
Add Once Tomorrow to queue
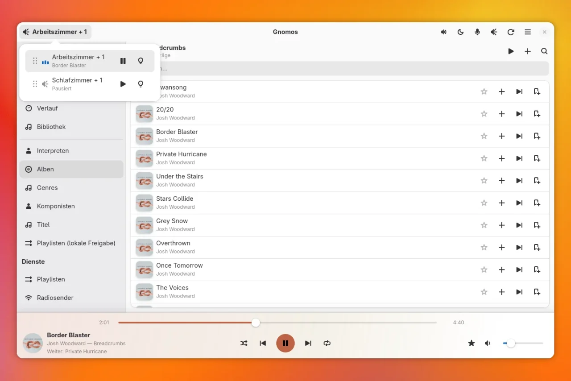[501, 270]
